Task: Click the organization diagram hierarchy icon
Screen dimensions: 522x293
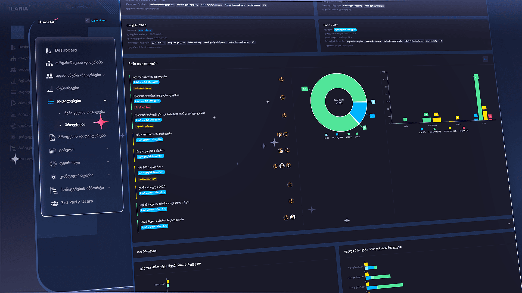Action: coord(49,63)
